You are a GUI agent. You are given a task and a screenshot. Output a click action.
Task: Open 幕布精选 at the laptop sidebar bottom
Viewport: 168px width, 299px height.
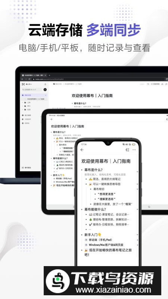coord(26,167)
